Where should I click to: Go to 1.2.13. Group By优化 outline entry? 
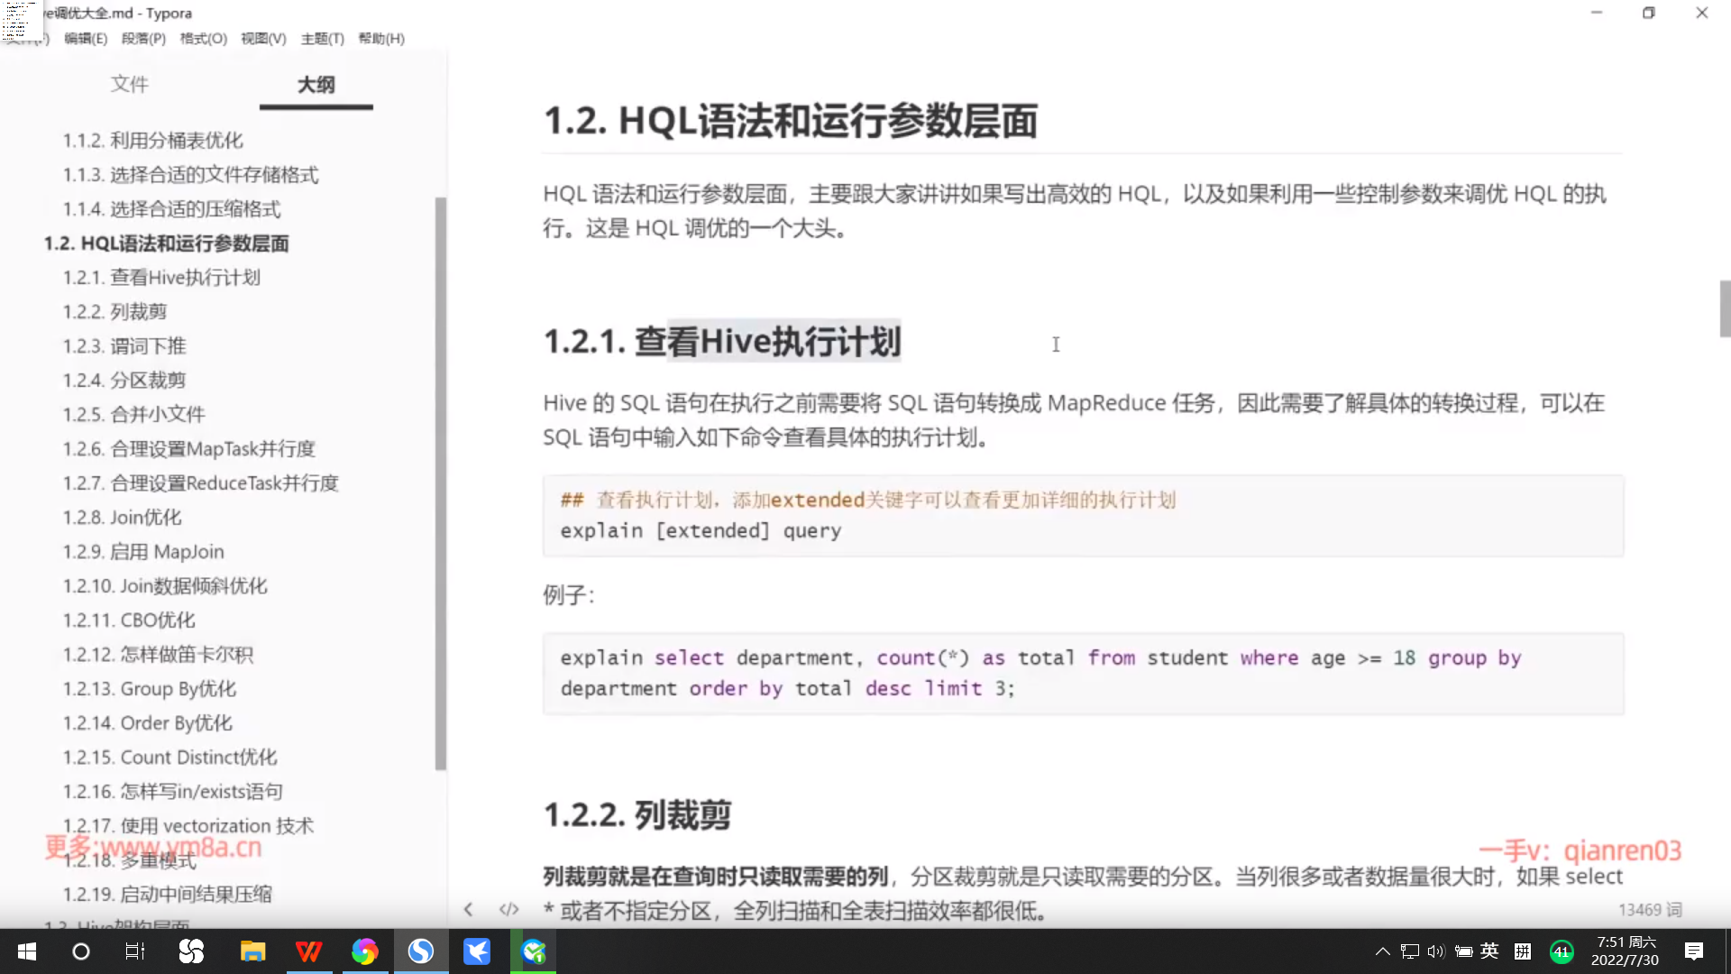click(150, 688)
